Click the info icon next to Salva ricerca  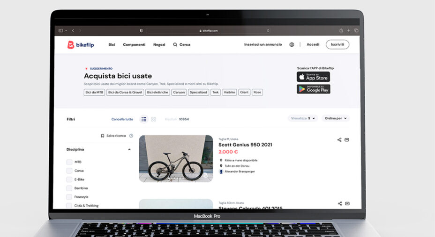coord(131,136)
